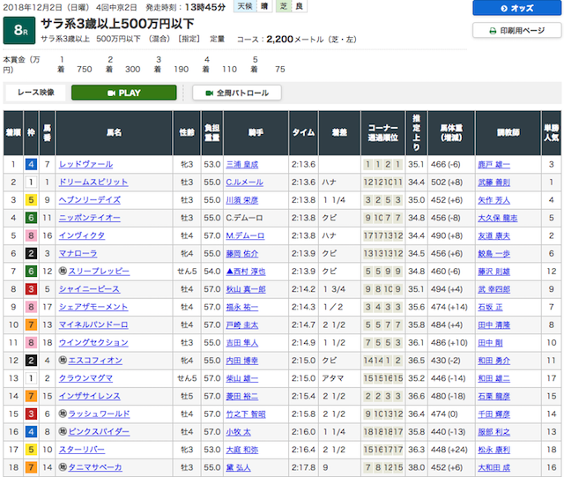Click body weight 448(+24) in スターリバー row

point(449,450)
